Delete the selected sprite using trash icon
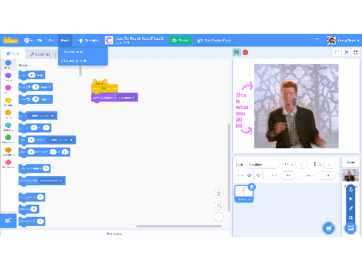 coord(252,187)
